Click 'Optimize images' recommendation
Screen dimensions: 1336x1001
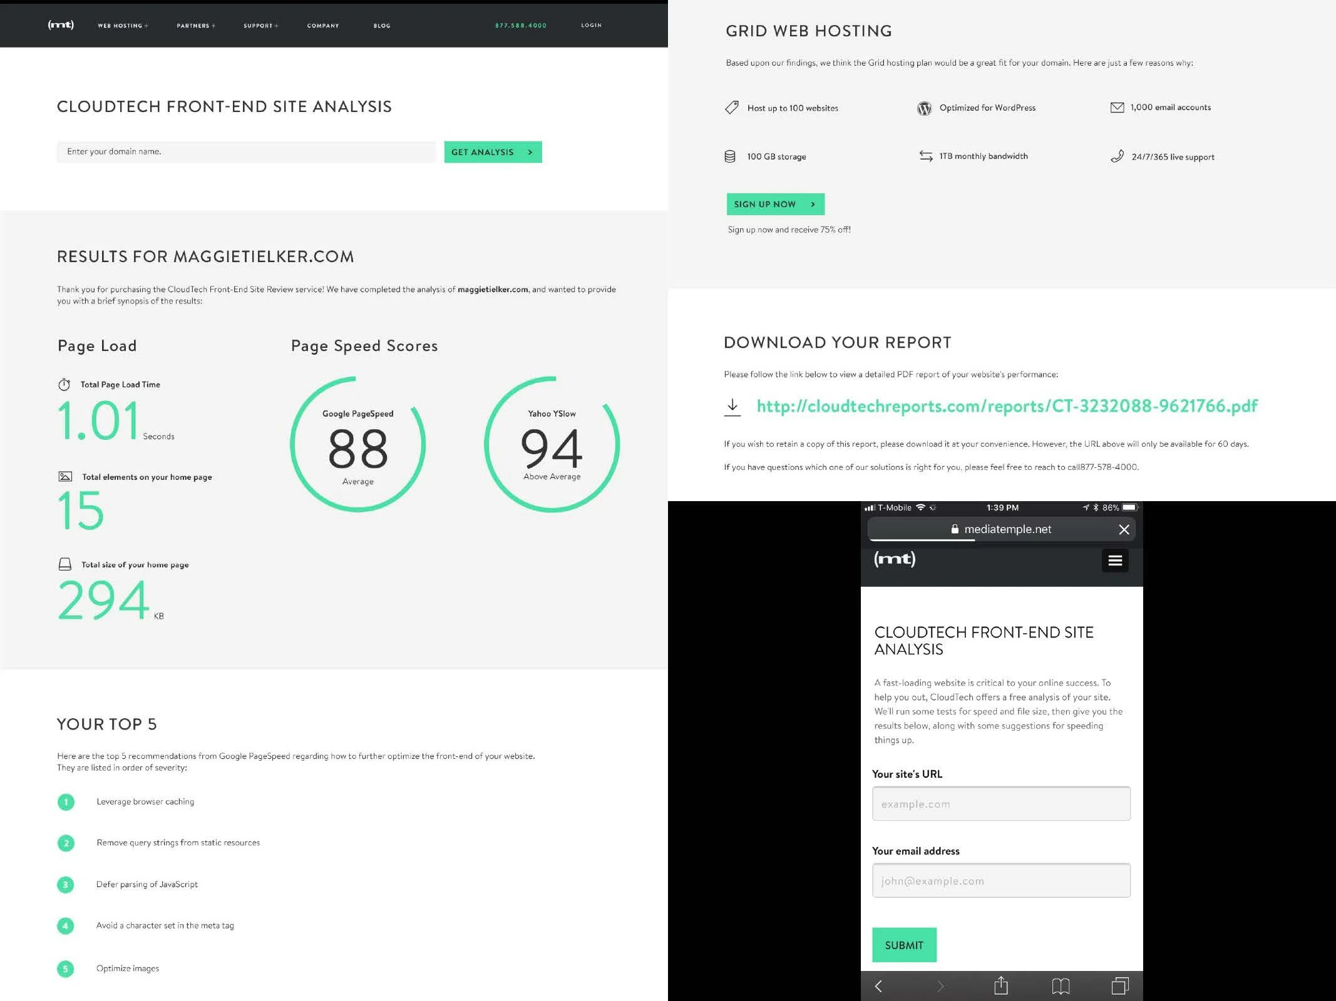tap(128, 968)
